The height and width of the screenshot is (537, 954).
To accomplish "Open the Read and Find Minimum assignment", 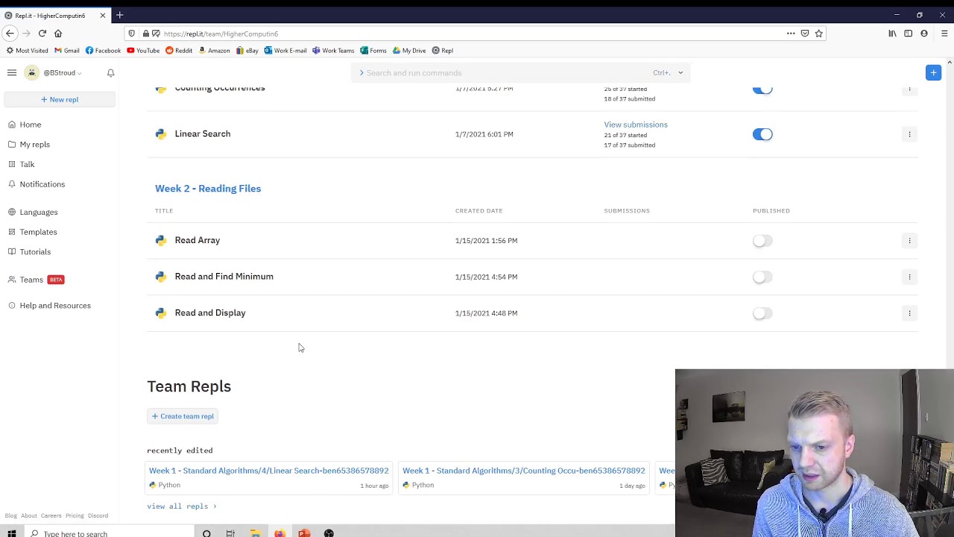I will (224, 277).
